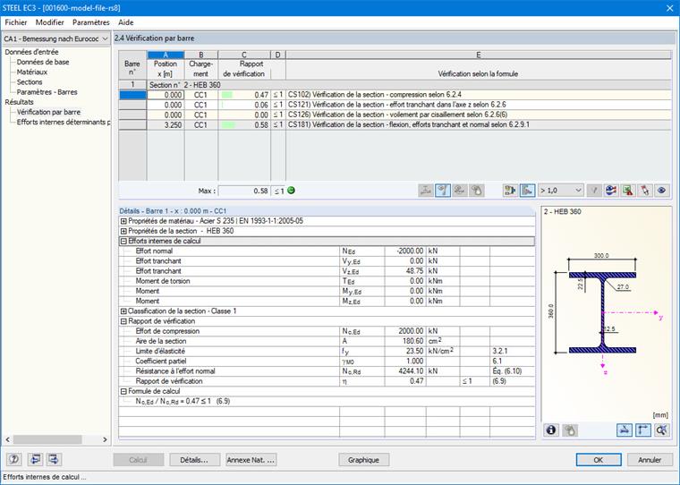Select 'Sections' in navigator tree
The image size is (680, 485).
[x=30, y=82]
